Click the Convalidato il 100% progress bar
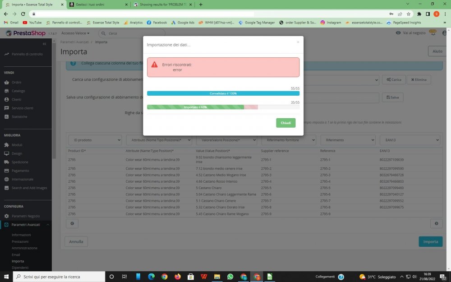 pyautogui.click(x=223, y=93)
